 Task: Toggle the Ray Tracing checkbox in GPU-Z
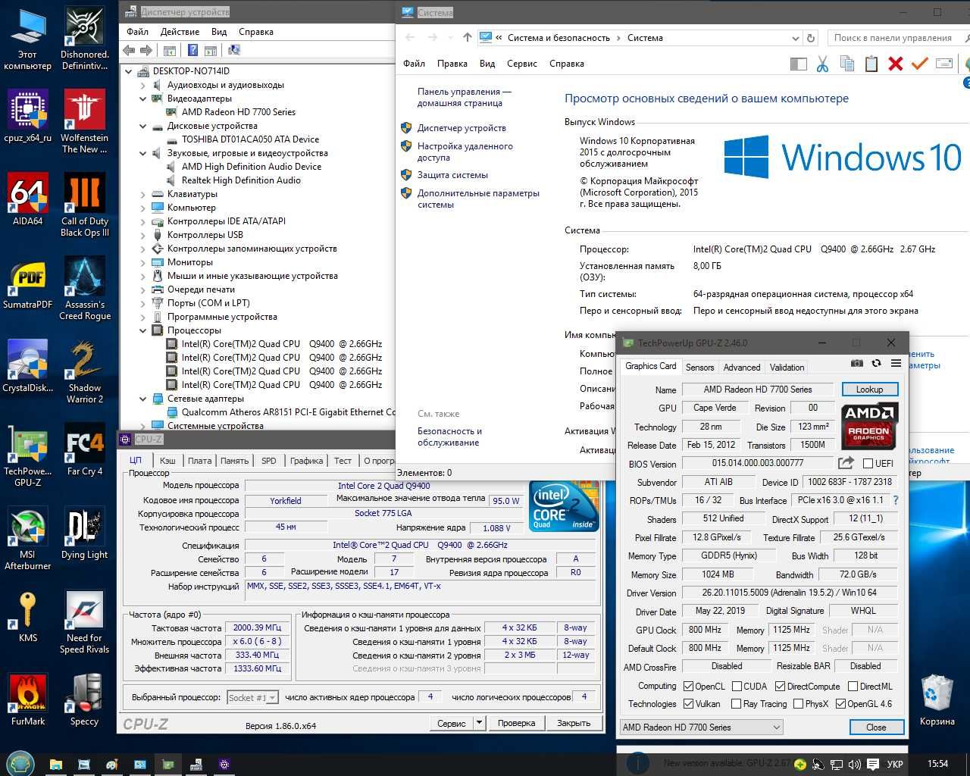tap(736, 704)
